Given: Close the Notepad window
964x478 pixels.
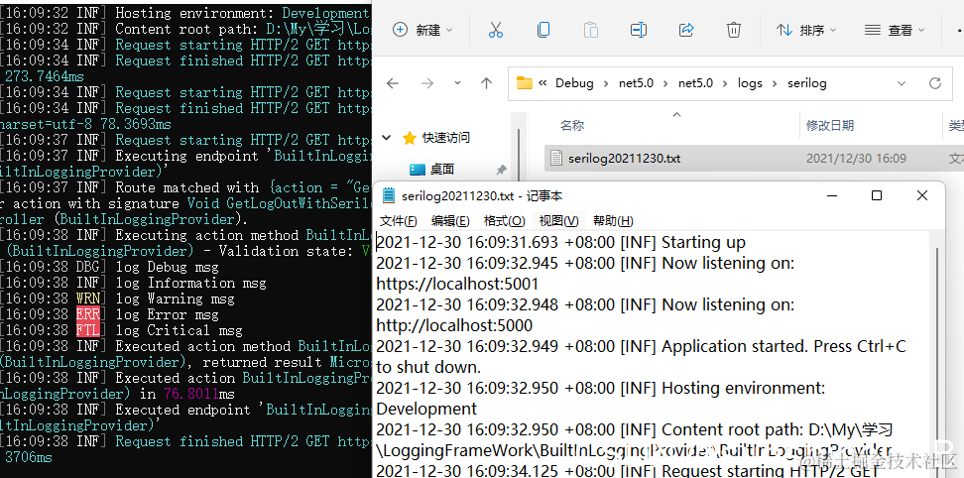Looking at the screenshot, I should 922,195.
